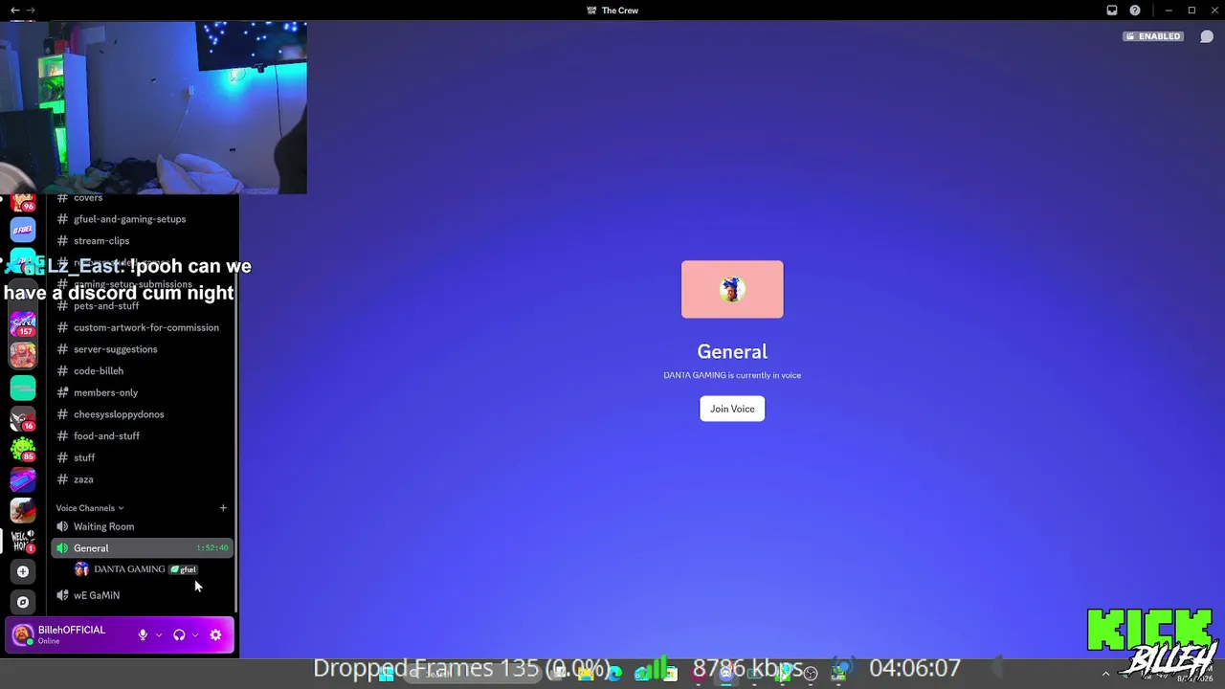The image size is (1225, 689).
Task: Open the server icon with 16 badge
Action: coord(23,418)
